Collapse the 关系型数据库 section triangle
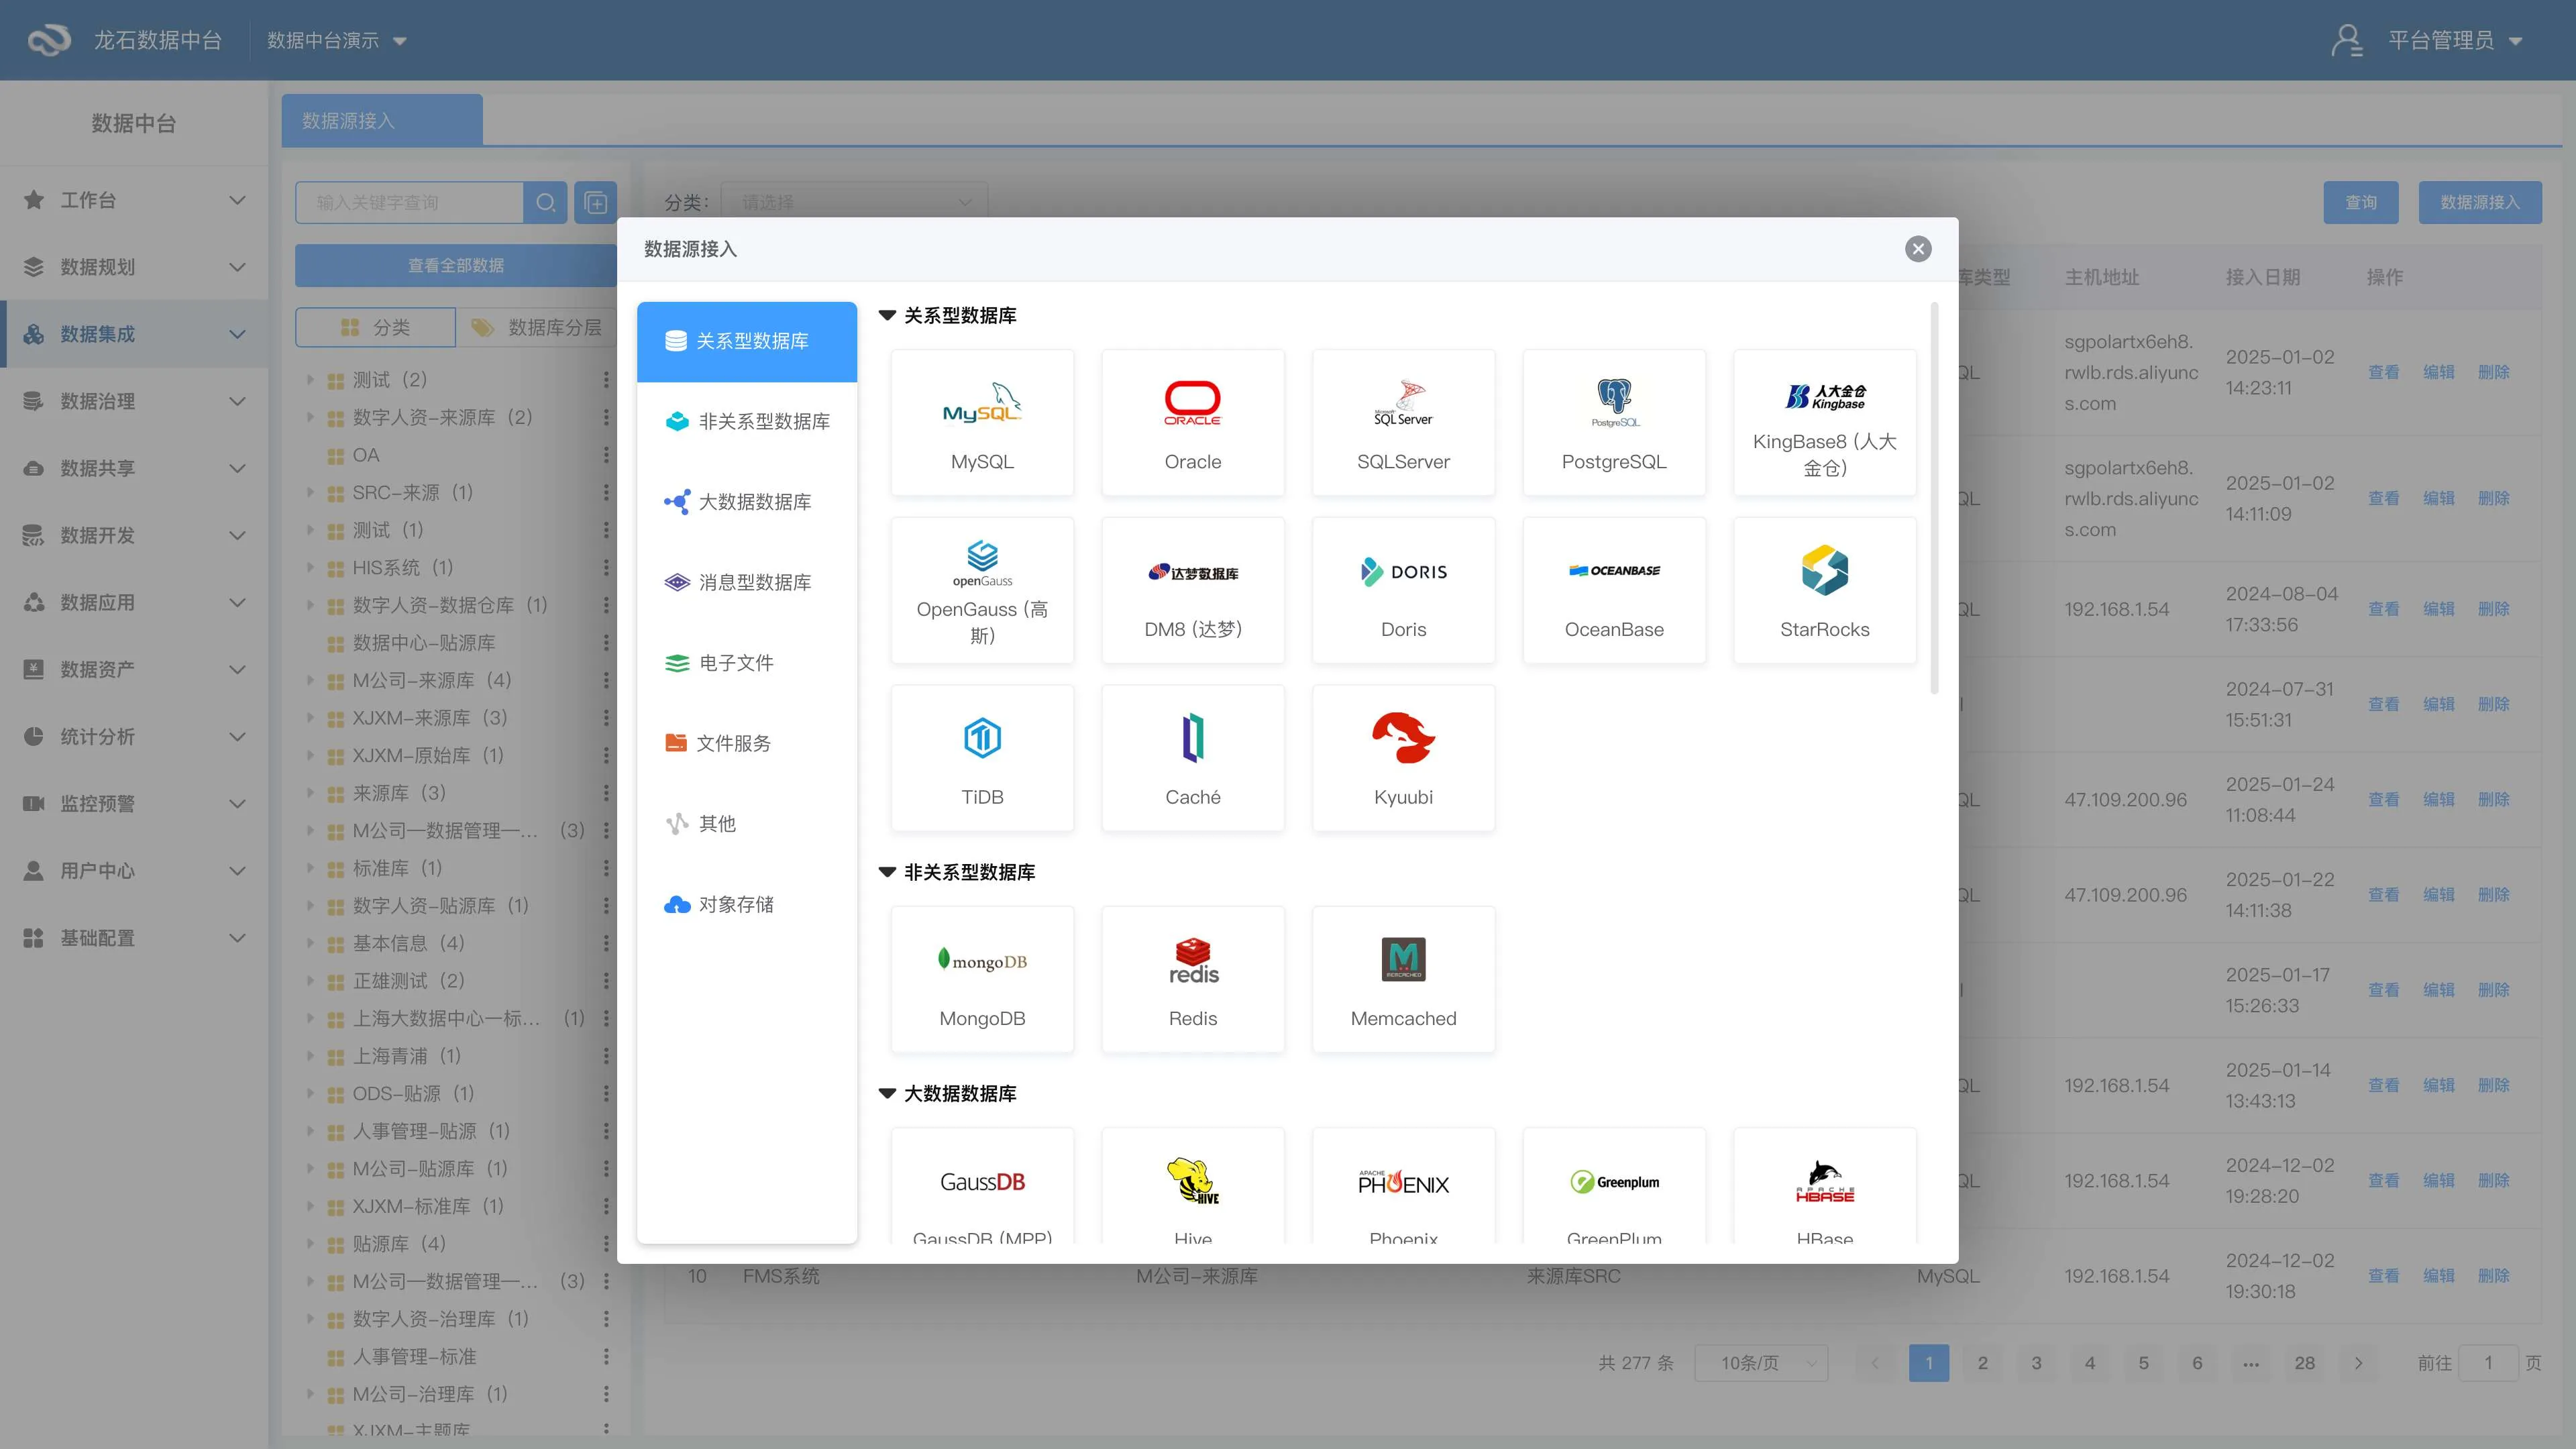This screenshot has height=1449, width=2576. 887,316
